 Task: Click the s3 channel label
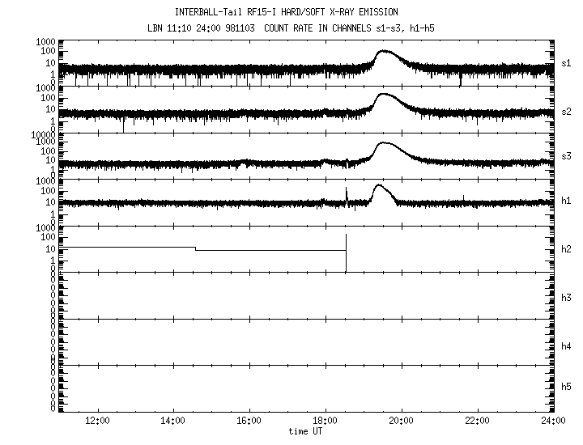[x=567, y=156]
